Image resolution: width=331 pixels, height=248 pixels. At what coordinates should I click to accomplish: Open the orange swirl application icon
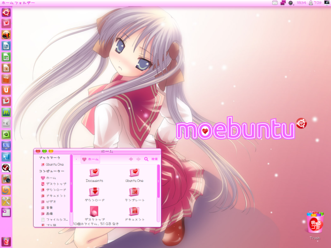6,190
